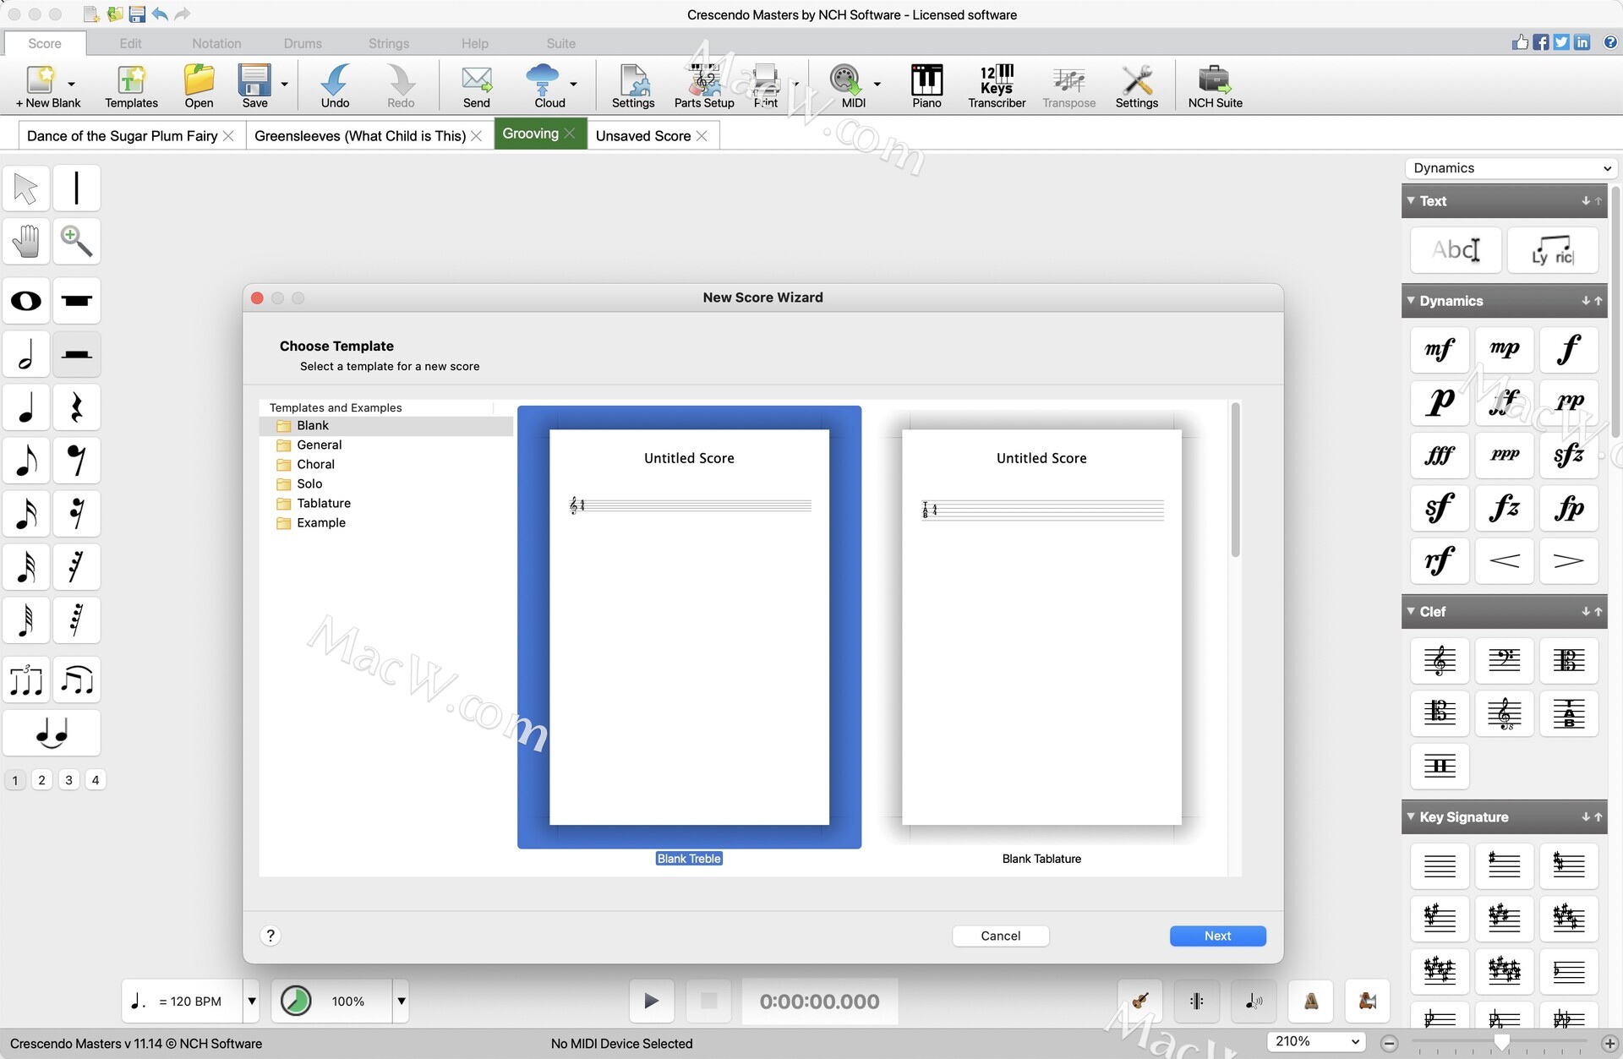Open the 210% zoom dropdown
The image size is (1623, 1059).
click(x=1316, y=1042)
